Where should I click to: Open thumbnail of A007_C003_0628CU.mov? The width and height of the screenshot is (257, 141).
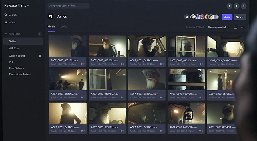pyautogui.click(x=147, y=80)
